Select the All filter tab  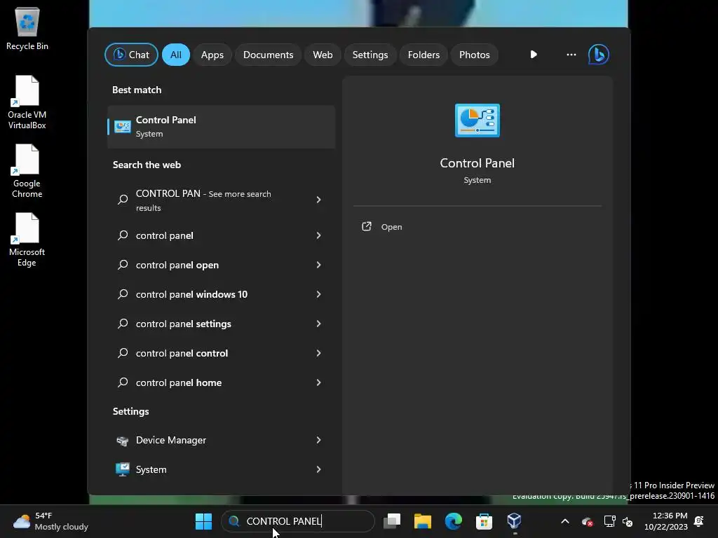(x=176, y=55)
